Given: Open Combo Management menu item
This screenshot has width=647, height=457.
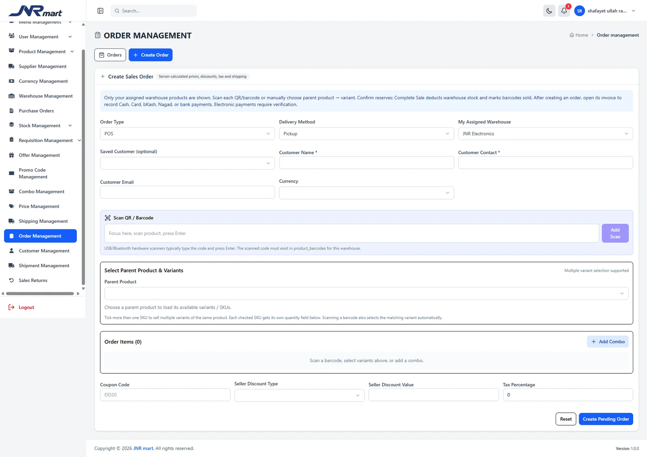Looking at the screenshot, I should pos(40,191).
